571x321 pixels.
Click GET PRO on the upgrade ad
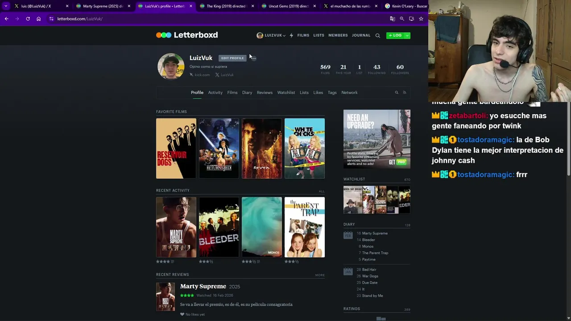pos(397,162)
